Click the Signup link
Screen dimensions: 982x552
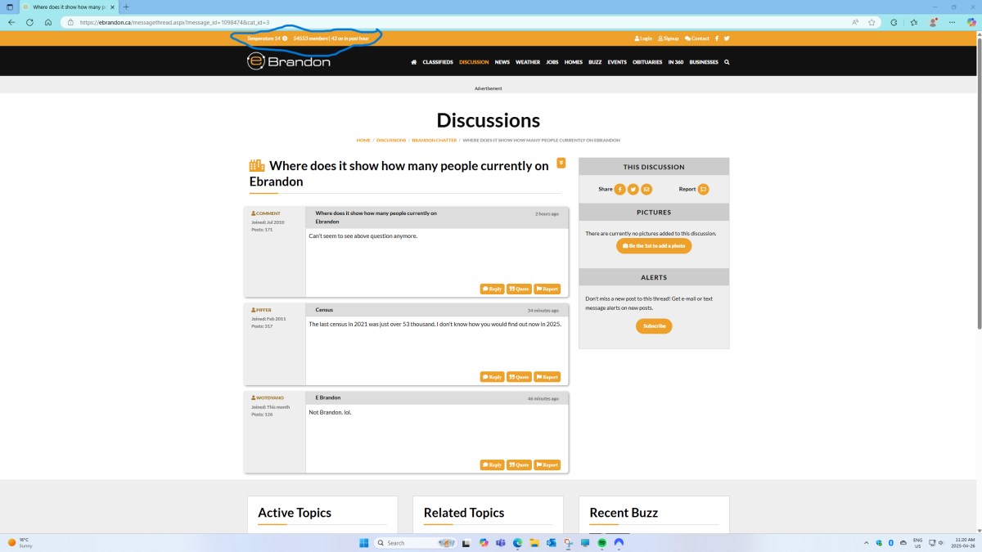[669, 38]
